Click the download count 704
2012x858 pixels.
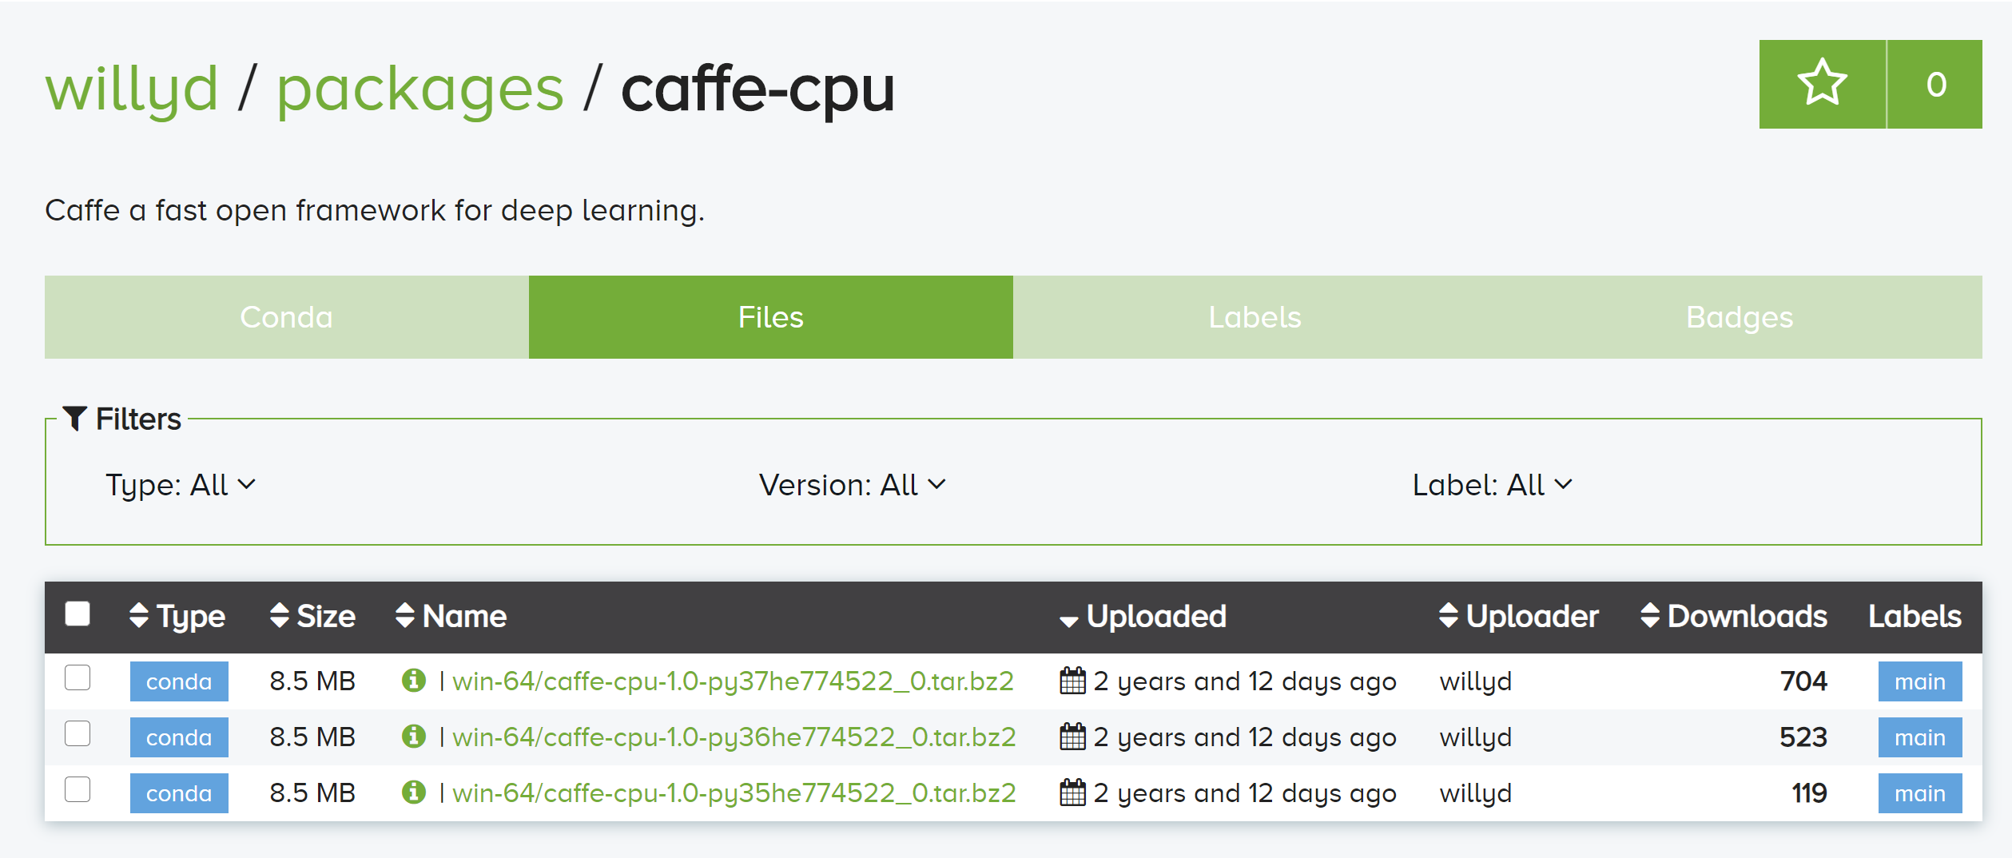[1803, 681]
